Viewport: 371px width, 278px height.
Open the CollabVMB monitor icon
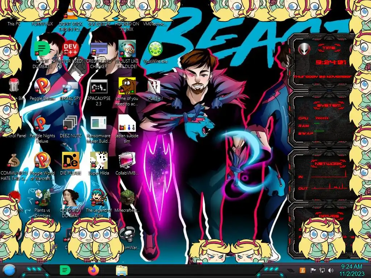pos(127,160)
